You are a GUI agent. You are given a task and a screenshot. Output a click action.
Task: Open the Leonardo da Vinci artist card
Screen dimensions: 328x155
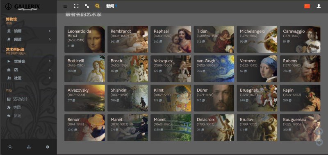tap(84, 39)
